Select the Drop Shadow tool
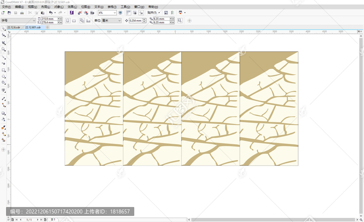This screenshot has height=222, width=364. [x=4, y=113]
